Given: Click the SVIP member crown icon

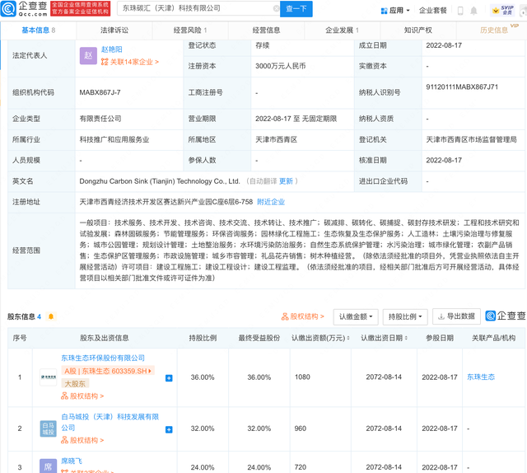Looking at the screenshot, I should [496, 11].
